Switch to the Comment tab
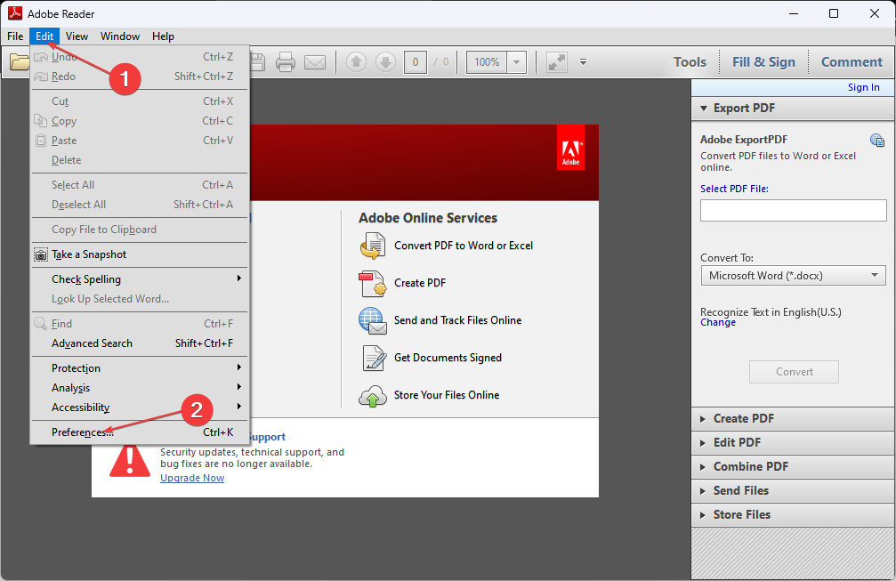 click(x=851, y=61)
